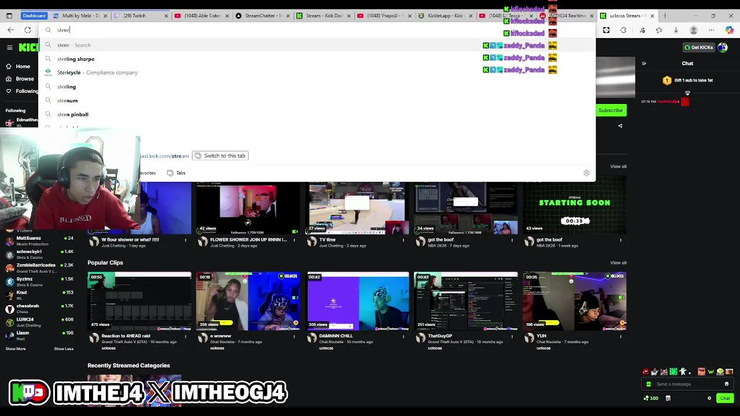Select 'Stericycle' compliance company suggestion
The height and width of the screenshot is (416, 740).
click(x=317, y=73)
